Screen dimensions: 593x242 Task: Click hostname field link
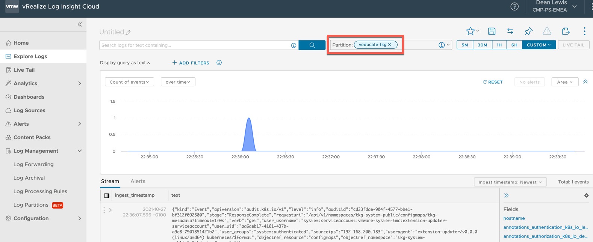point(514,218)
